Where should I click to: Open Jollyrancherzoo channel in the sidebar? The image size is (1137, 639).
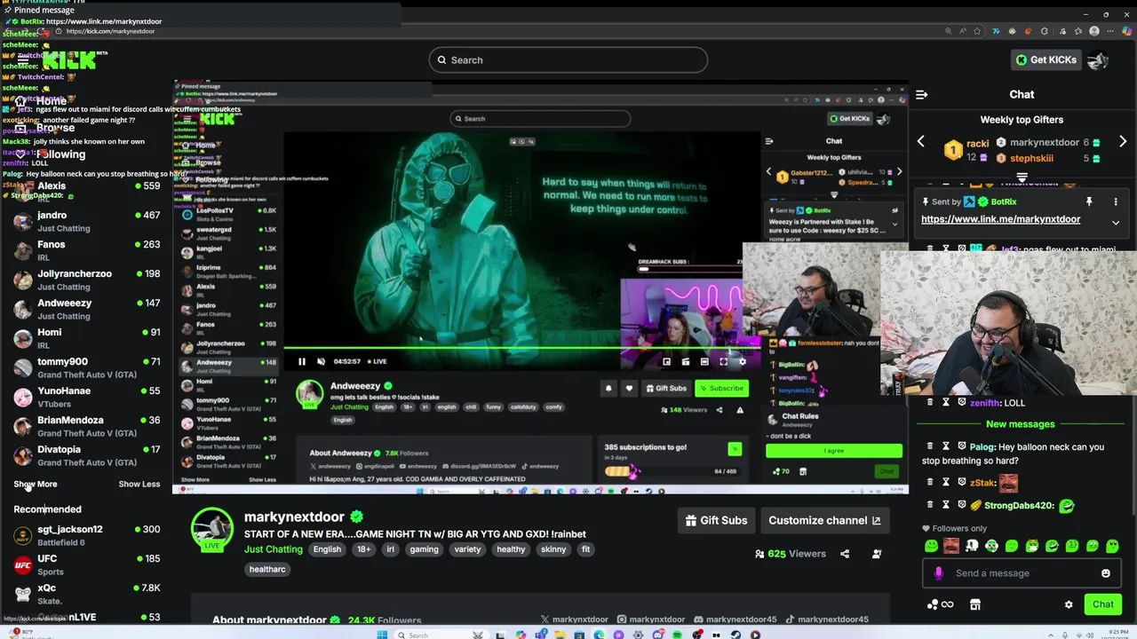[86, 280]
